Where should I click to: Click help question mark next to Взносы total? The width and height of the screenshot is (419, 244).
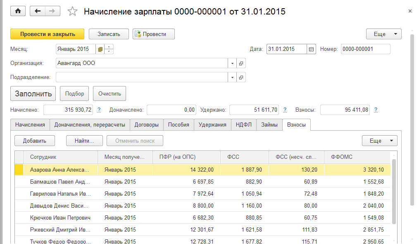(x=376, y=110)
